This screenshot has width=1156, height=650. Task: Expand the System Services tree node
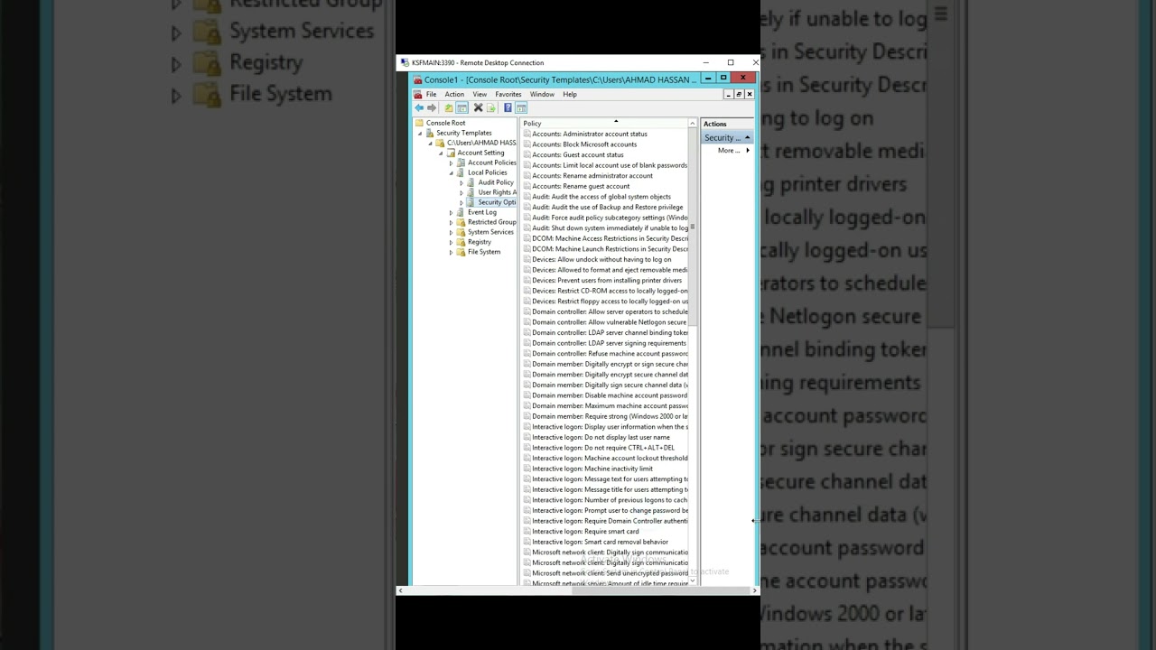tap(451, 232)
